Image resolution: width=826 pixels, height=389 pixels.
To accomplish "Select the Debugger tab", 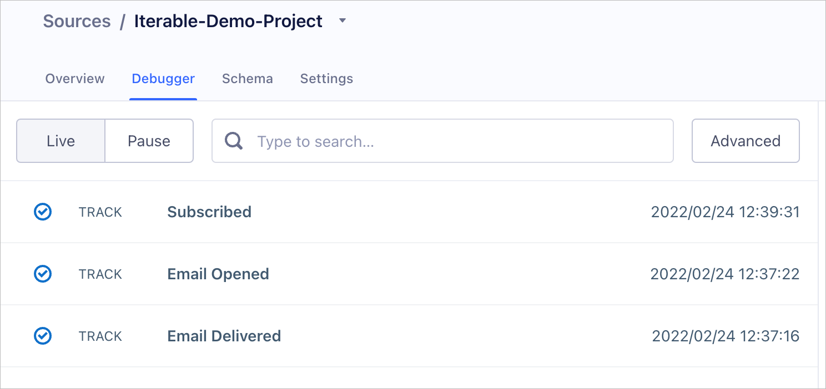I will (163, 79).
